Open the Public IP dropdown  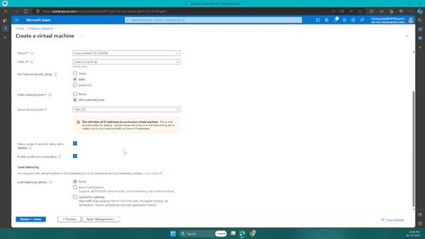(x=126, y=62)
